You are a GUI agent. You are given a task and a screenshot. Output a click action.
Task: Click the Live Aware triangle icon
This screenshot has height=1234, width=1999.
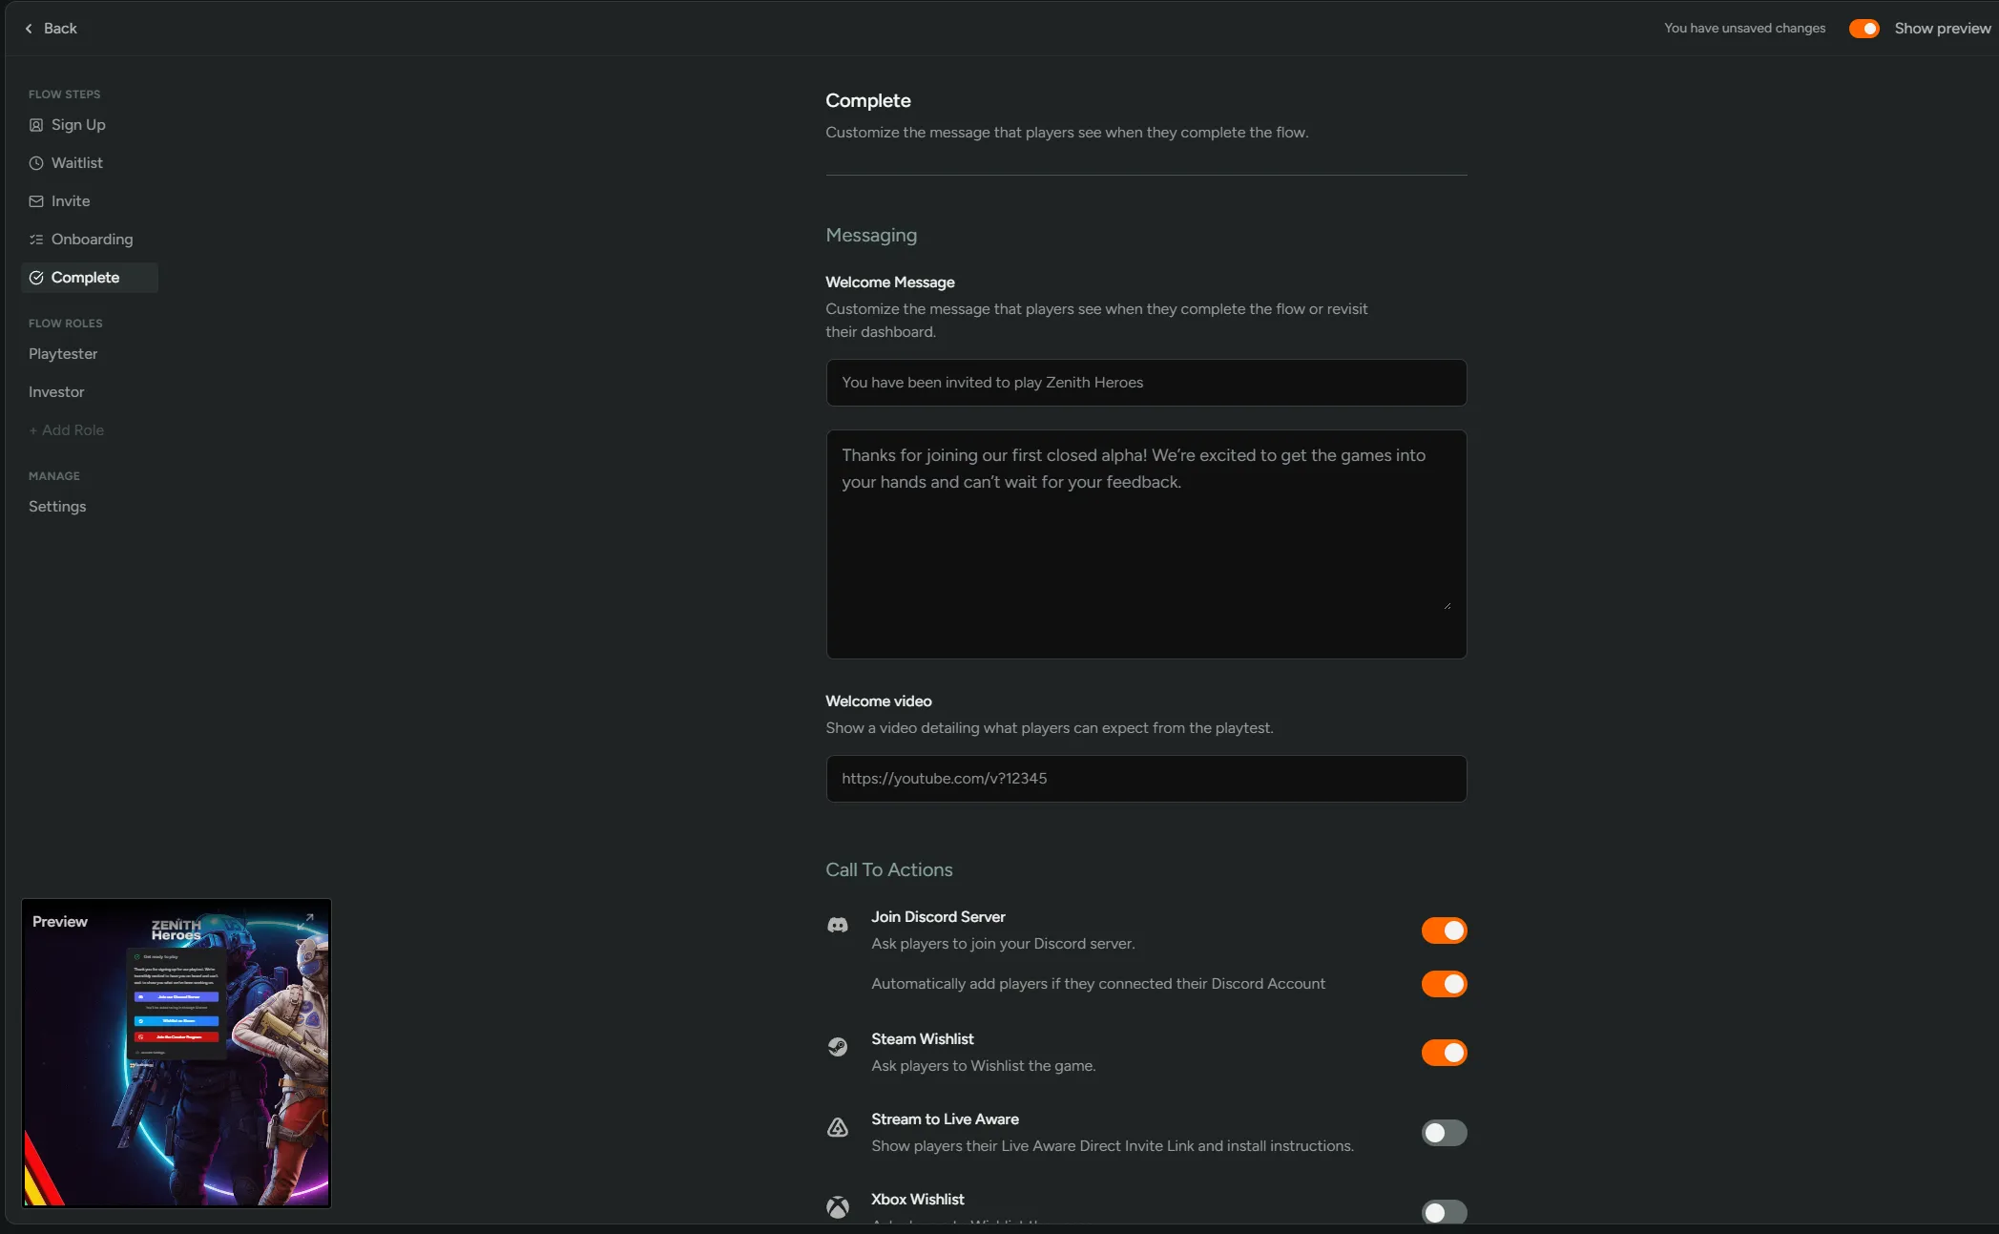coord(837,1127)
